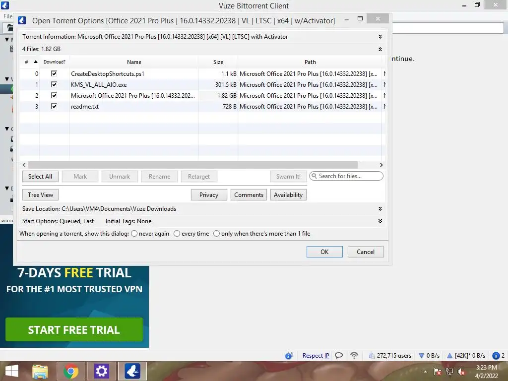Screen dimensions: 508x381
Task: Click the Search for files input field
Action: point(346,176)
